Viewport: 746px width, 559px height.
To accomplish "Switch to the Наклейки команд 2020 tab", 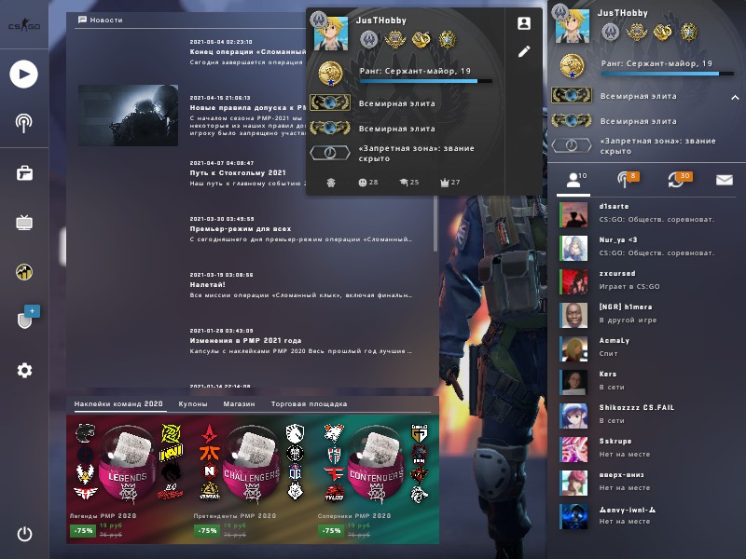I will 118,404.
